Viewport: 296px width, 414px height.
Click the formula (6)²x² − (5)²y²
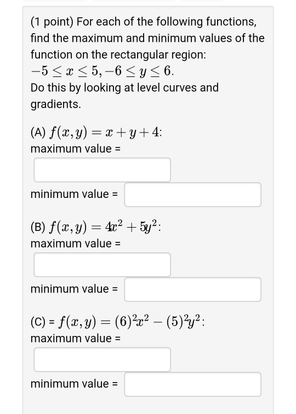pyautogui.click(x=158, y=321)
